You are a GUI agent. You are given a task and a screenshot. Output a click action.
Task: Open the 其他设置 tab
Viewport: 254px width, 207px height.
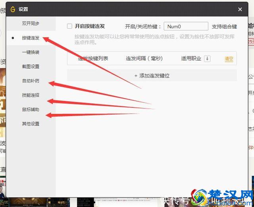pos(31,124)
